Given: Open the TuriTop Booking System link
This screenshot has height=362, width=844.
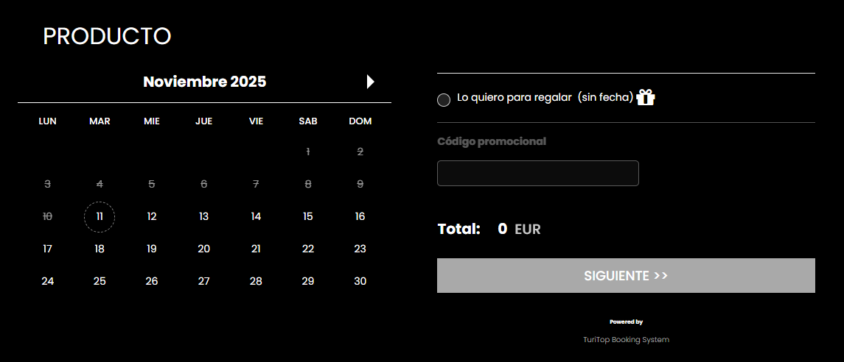Looking at the screenshot, I should point(626,340).
